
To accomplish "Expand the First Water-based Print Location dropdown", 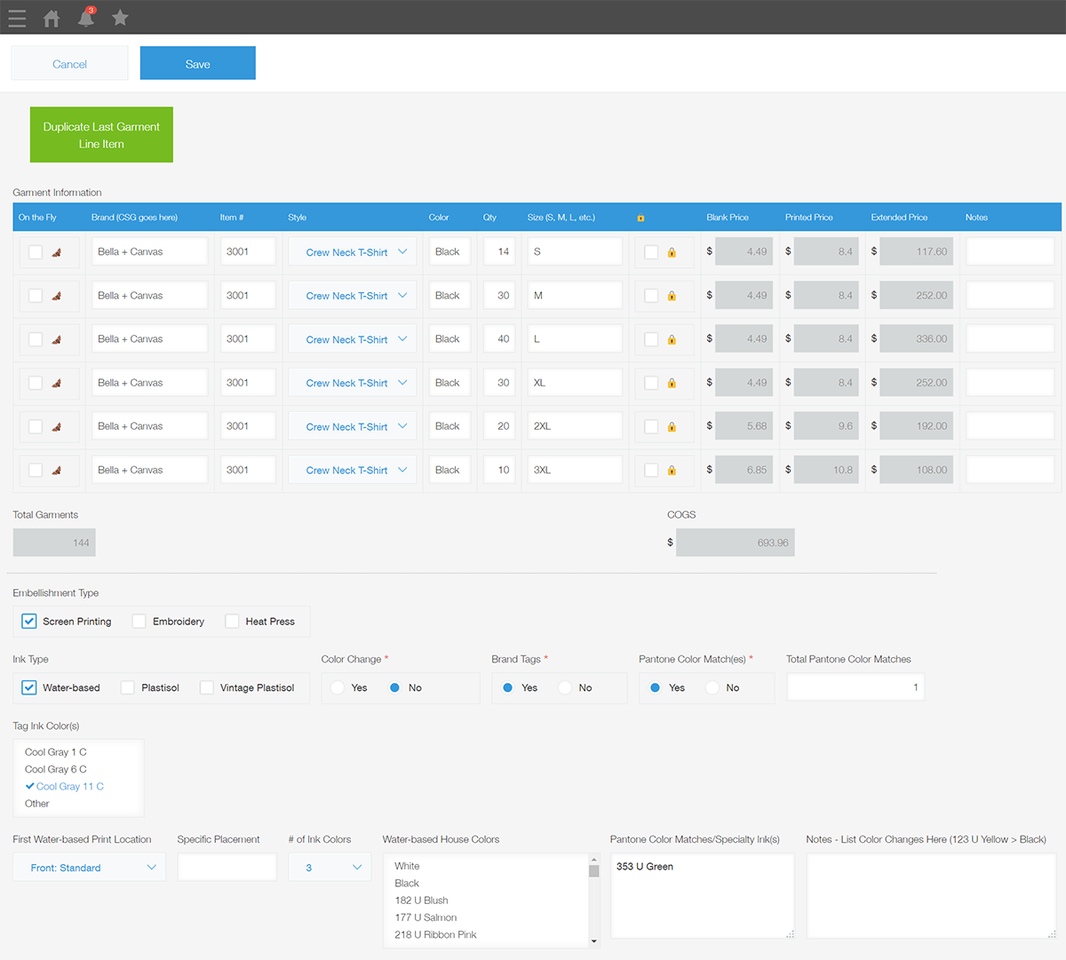I will point(89,868).
